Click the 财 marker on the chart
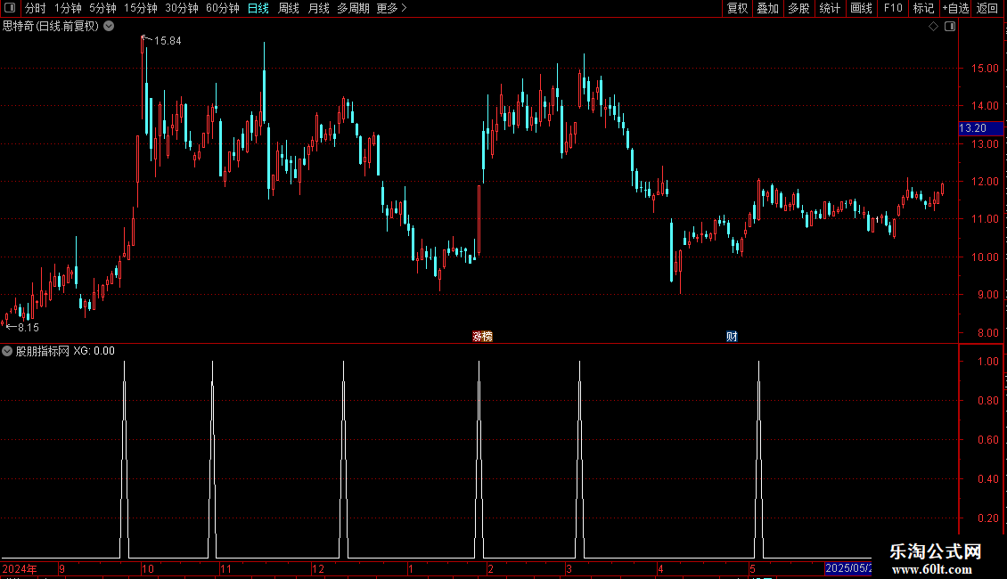 (732, 337)
